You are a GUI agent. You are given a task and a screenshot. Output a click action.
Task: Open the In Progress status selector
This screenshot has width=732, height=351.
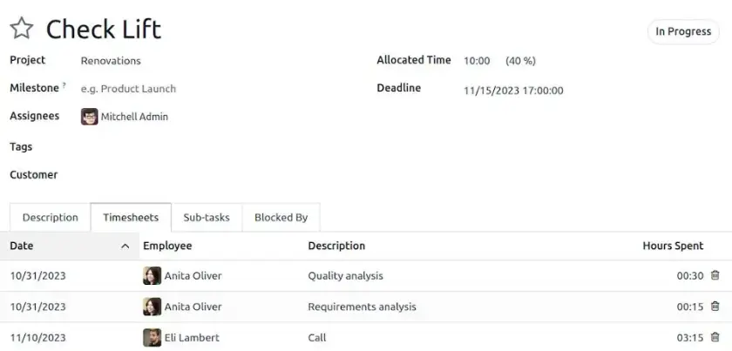click(x=683, y=31)
